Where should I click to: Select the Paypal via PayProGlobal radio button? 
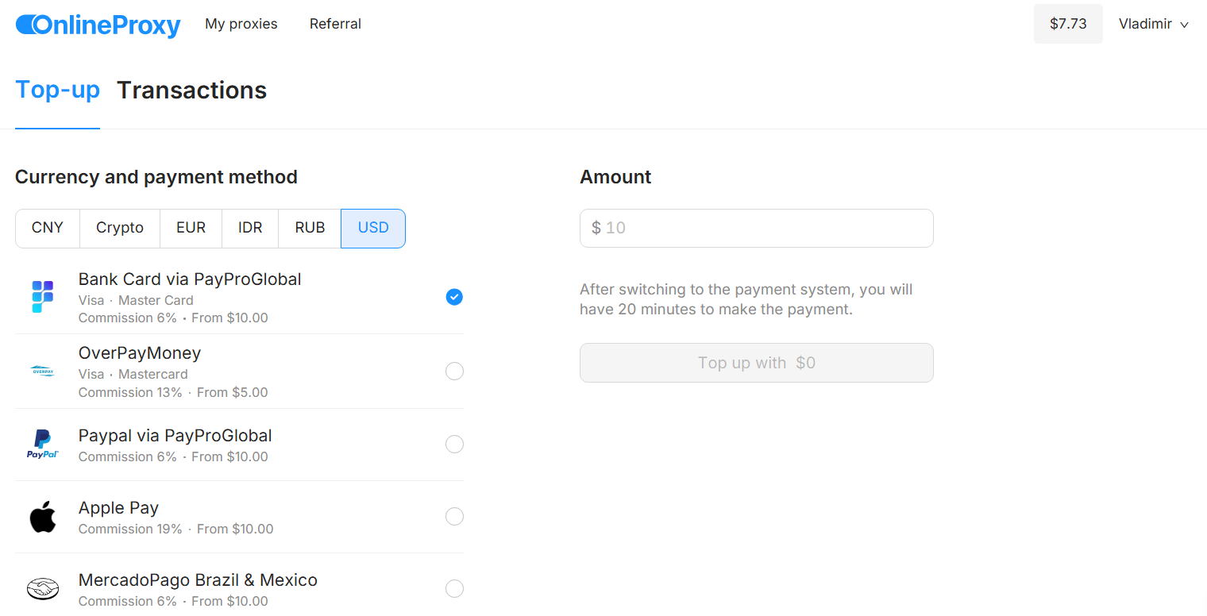coord(454,444)
